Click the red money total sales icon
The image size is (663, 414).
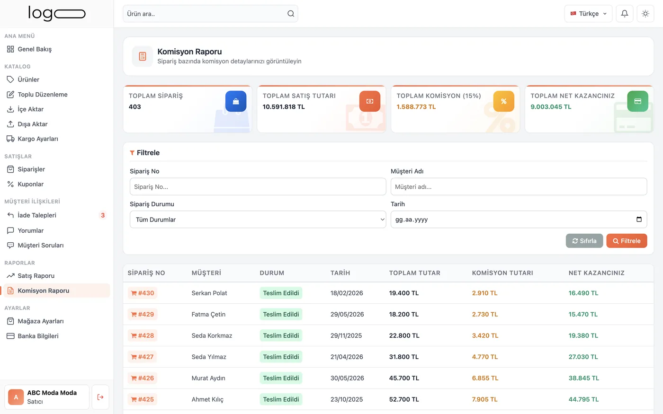(x=370, y=101)
